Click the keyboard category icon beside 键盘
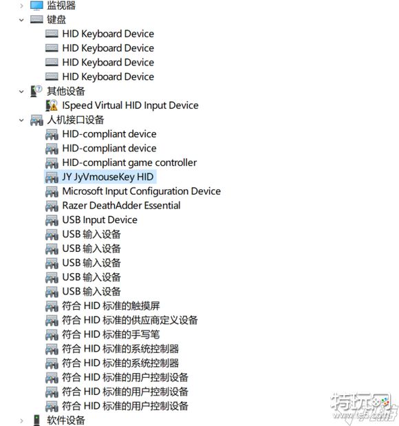The image size is (399, 426). click(x=36, y=19)
